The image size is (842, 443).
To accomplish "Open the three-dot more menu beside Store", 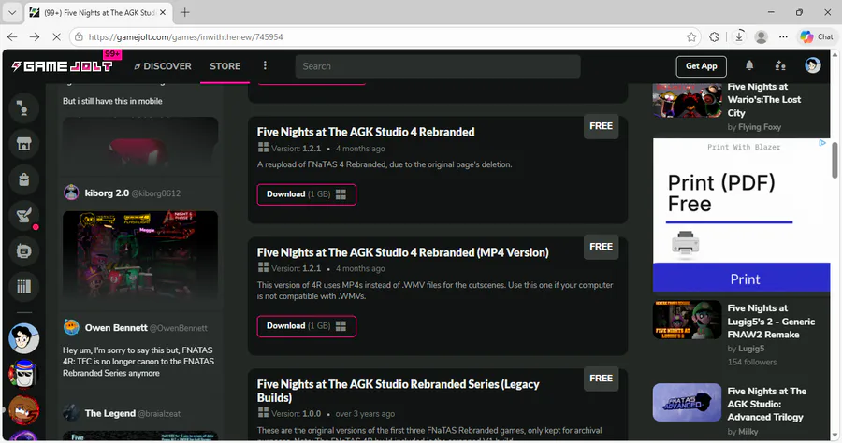I will click(x=265, y=65).
